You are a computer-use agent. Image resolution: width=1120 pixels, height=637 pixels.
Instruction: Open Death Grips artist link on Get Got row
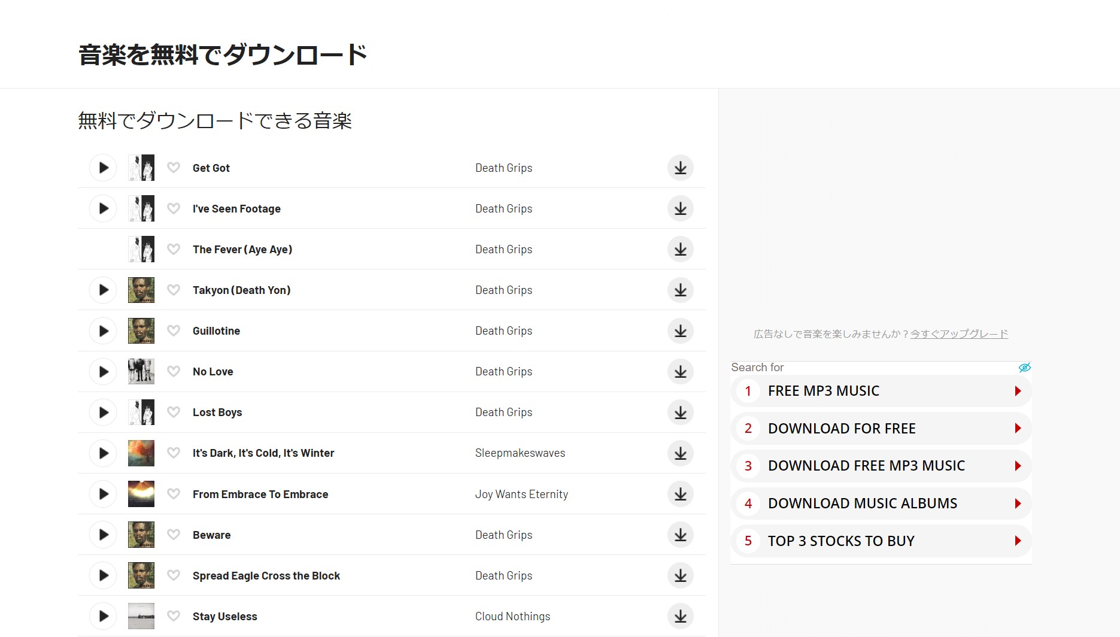coord(504,168)
